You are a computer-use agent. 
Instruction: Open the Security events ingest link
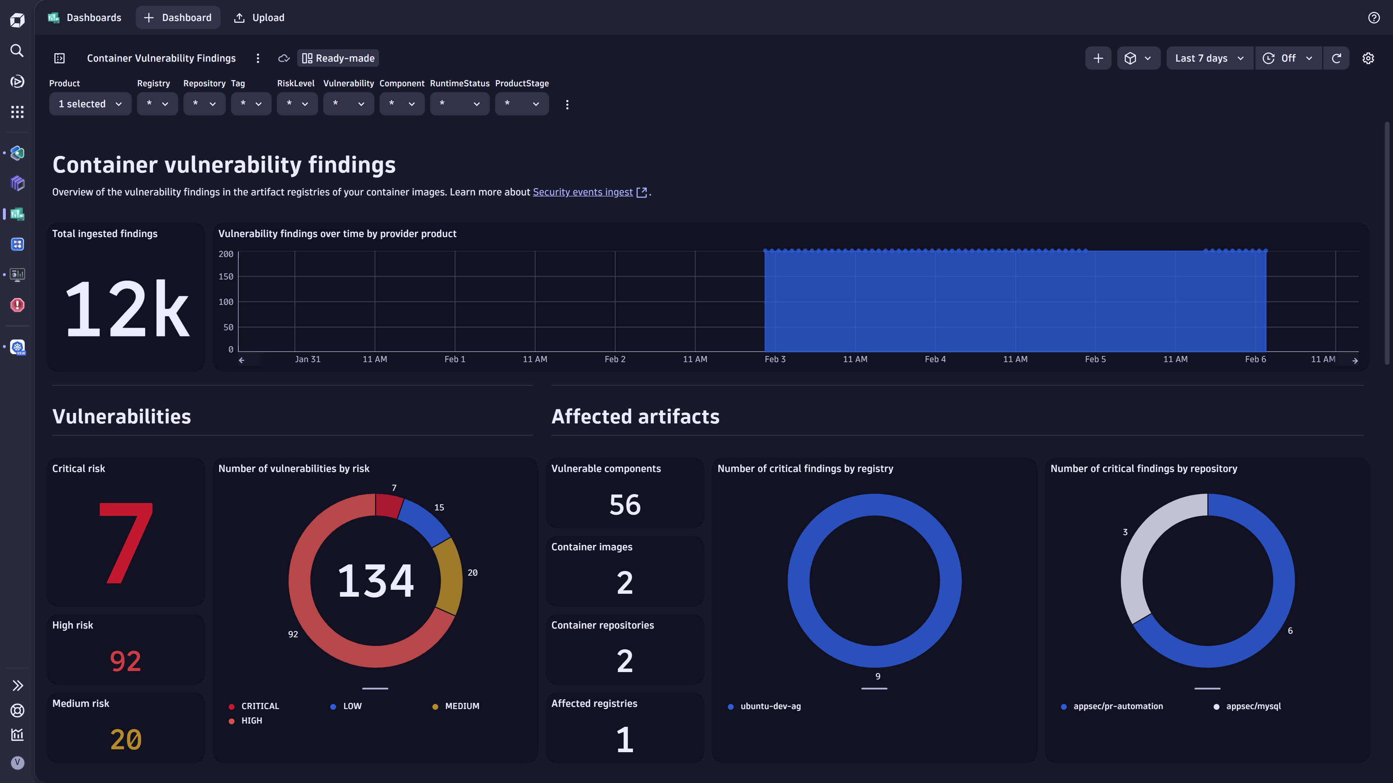pyautogui.click(x=582, y=192)
